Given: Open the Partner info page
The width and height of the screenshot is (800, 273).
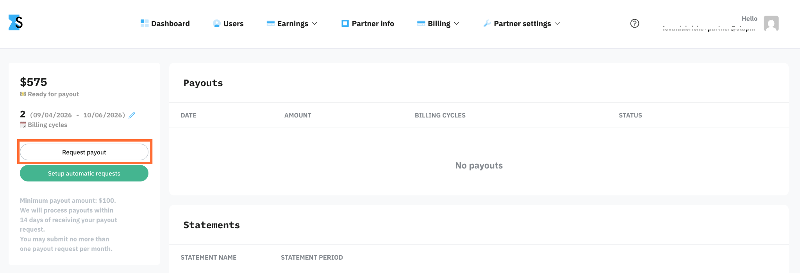Looking at the screenshot, I should (368, 23).
